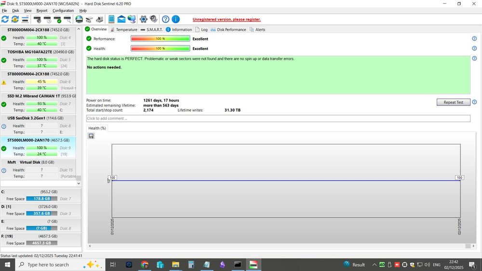
Task: Open the Disk menu
Action: tap(15, 11)
